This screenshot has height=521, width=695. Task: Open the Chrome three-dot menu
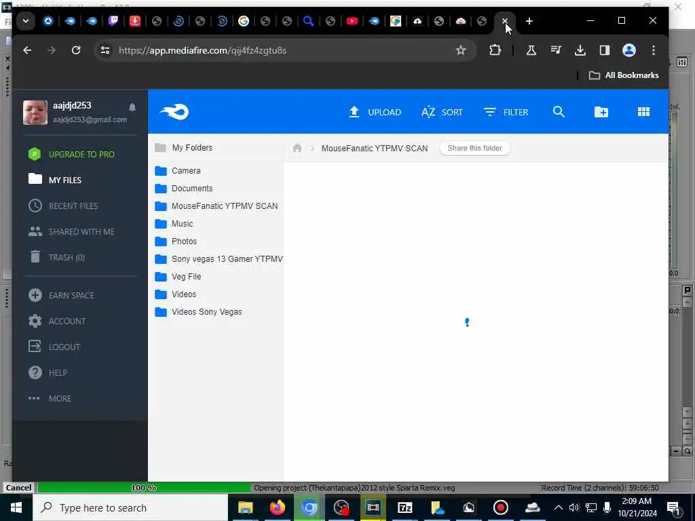coord(654,50)
